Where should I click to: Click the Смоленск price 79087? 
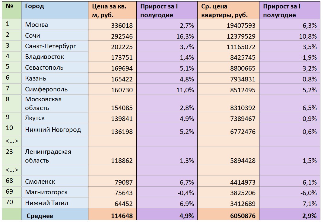113,182
